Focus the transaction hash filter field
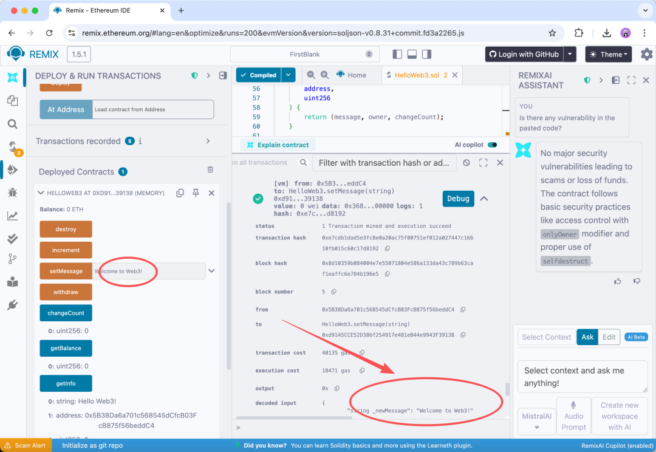 [384, 163]
